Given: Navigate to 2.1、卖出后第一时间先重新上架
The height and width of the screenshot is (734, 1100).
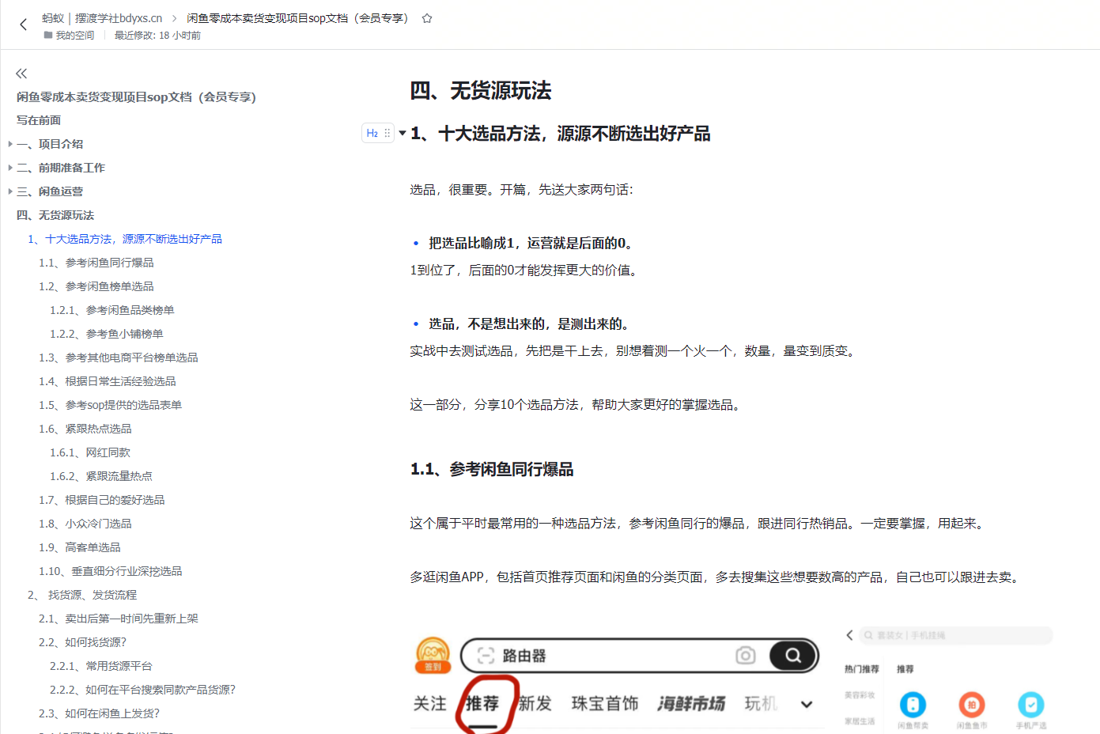Looking at the screenshot, I should pos(119,619).
